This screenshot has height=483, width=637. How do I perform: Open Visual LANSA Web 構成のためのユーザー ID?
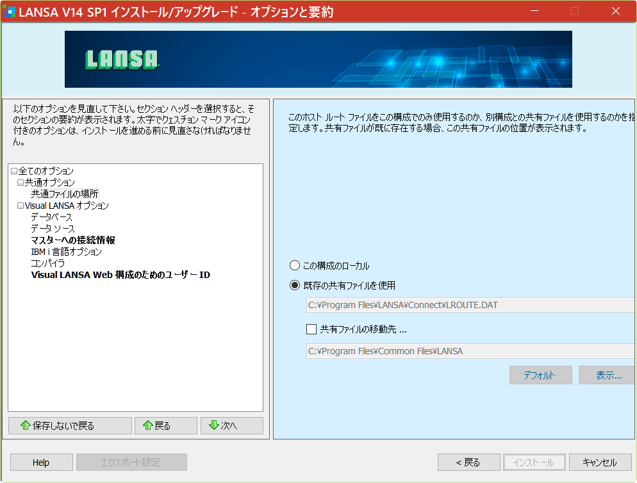[120, 275]
